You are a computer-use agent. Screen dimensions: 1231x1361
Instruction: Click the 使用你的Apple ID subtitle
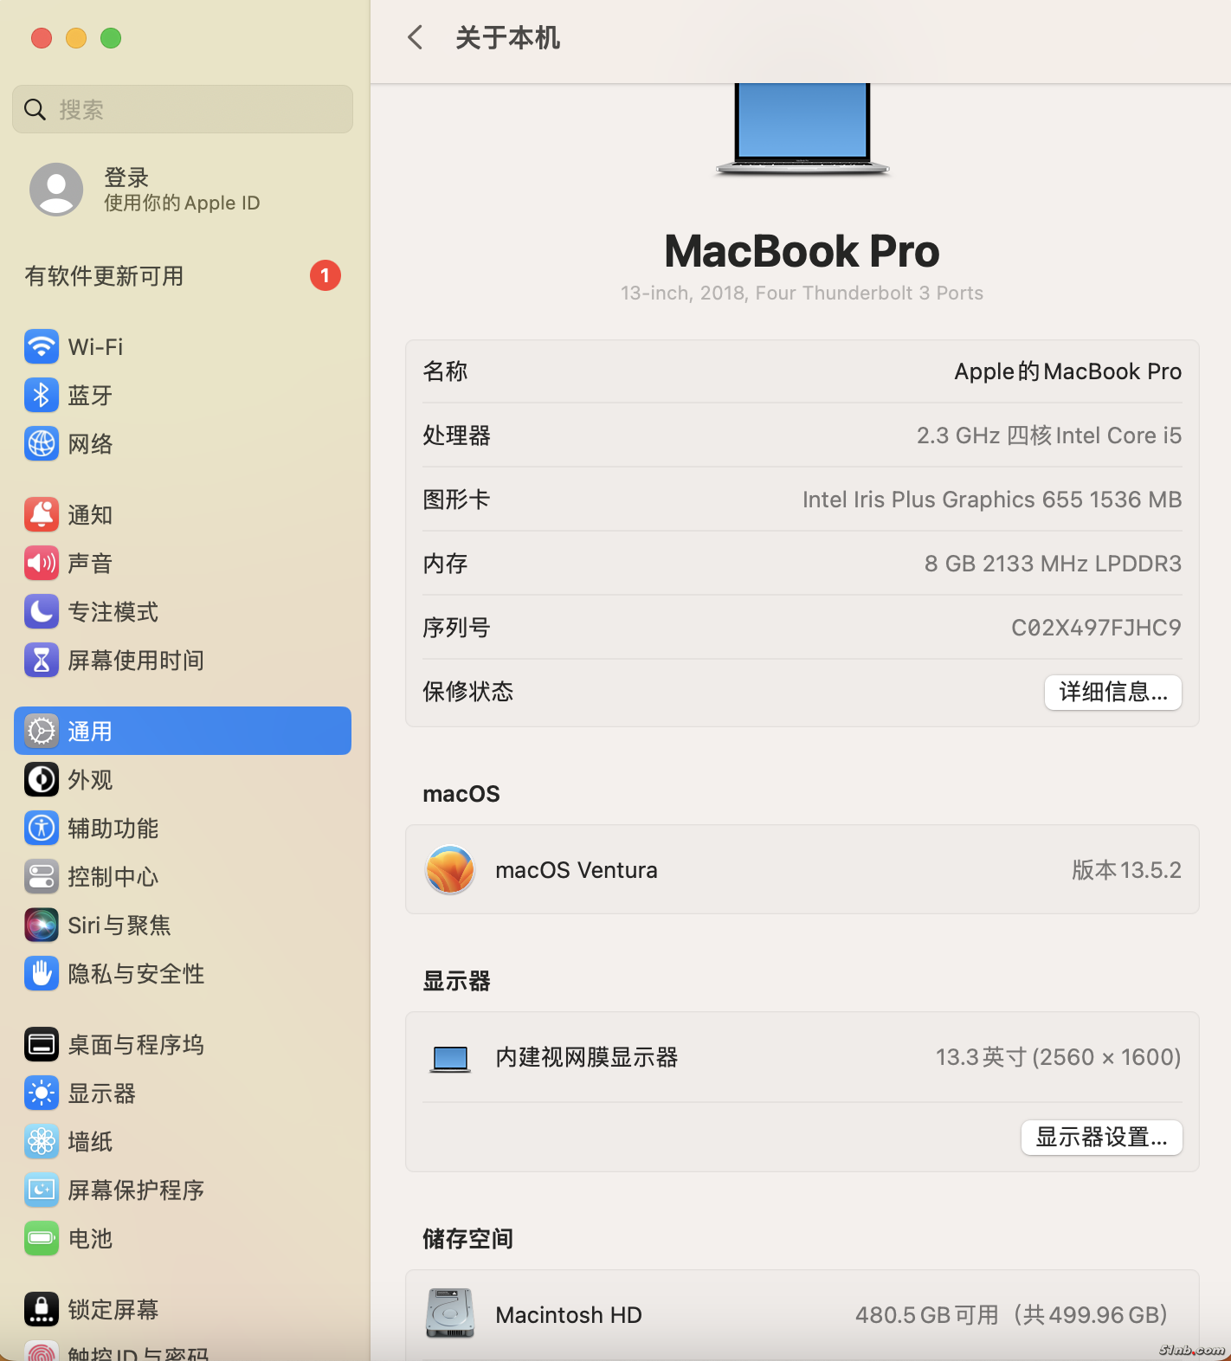pos(182,203)
